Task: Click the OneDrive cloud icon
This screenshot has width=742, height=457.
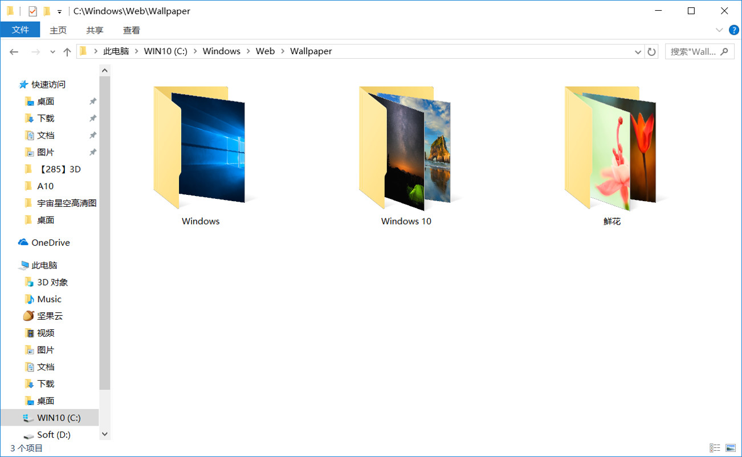Action: pyautogui.click(x=23, y=242)
